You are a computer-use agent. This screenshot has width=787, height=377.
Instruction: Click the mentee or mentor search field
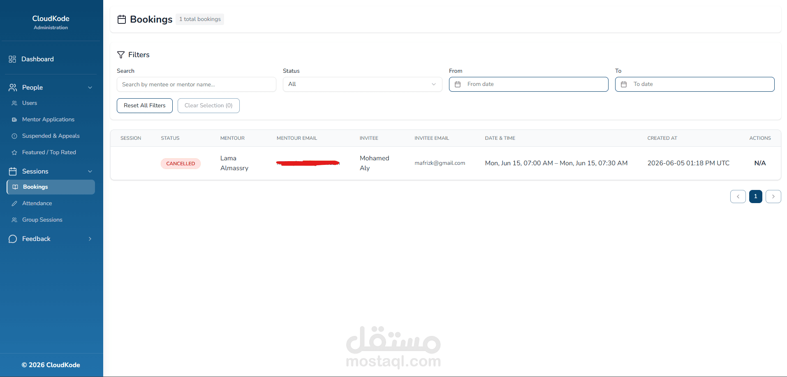click(197, 84)
